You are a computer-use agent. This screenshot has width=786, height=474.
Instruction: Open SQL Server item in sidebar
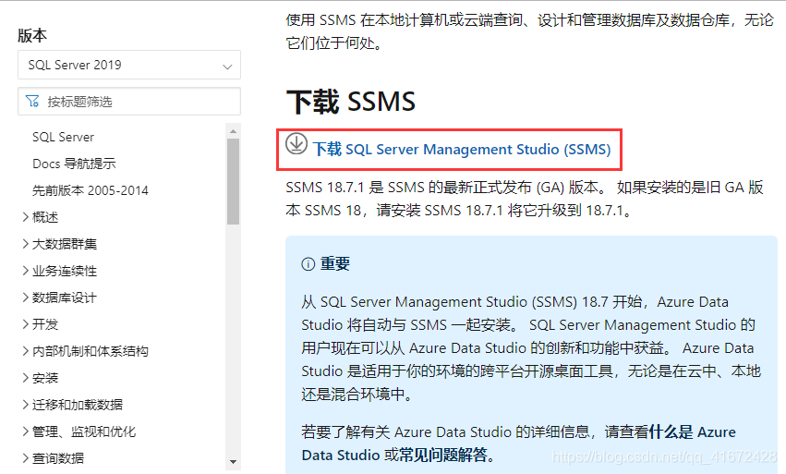coord(63,137)
